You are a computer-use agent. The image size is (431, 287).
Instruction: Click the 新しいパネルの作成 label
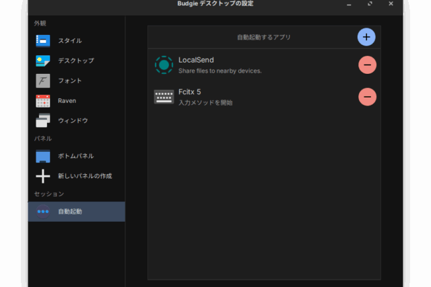point(85,176)
